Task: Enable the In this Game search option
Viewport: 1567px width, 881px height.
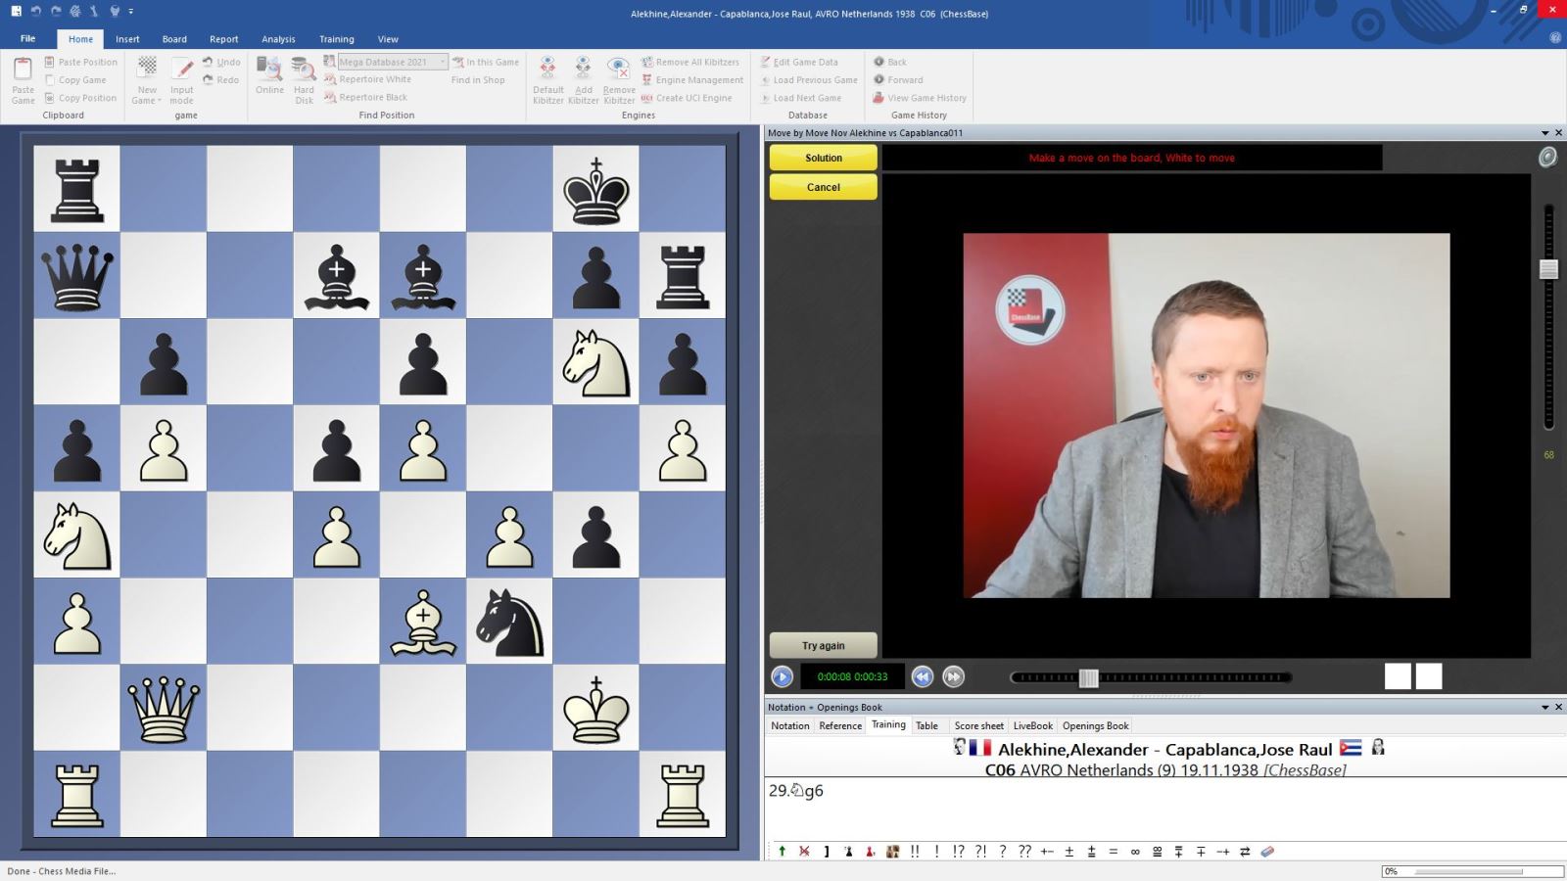Action: pos(486,61)
